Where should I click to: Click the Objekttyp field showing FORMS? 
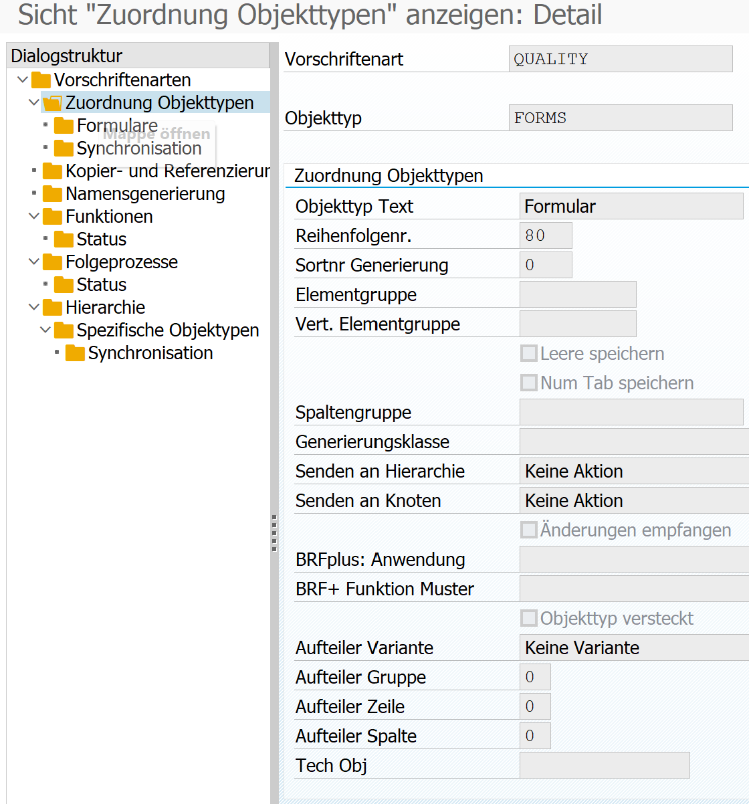coord(621,118)
